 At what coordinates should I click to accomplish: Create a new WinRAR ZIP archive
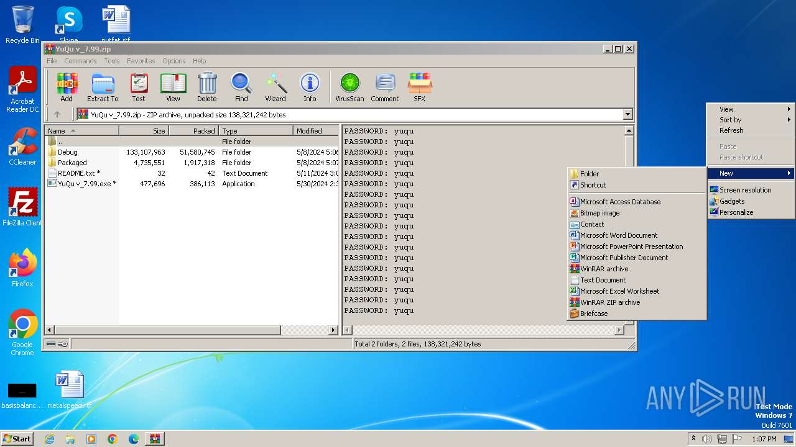[637, 302]
